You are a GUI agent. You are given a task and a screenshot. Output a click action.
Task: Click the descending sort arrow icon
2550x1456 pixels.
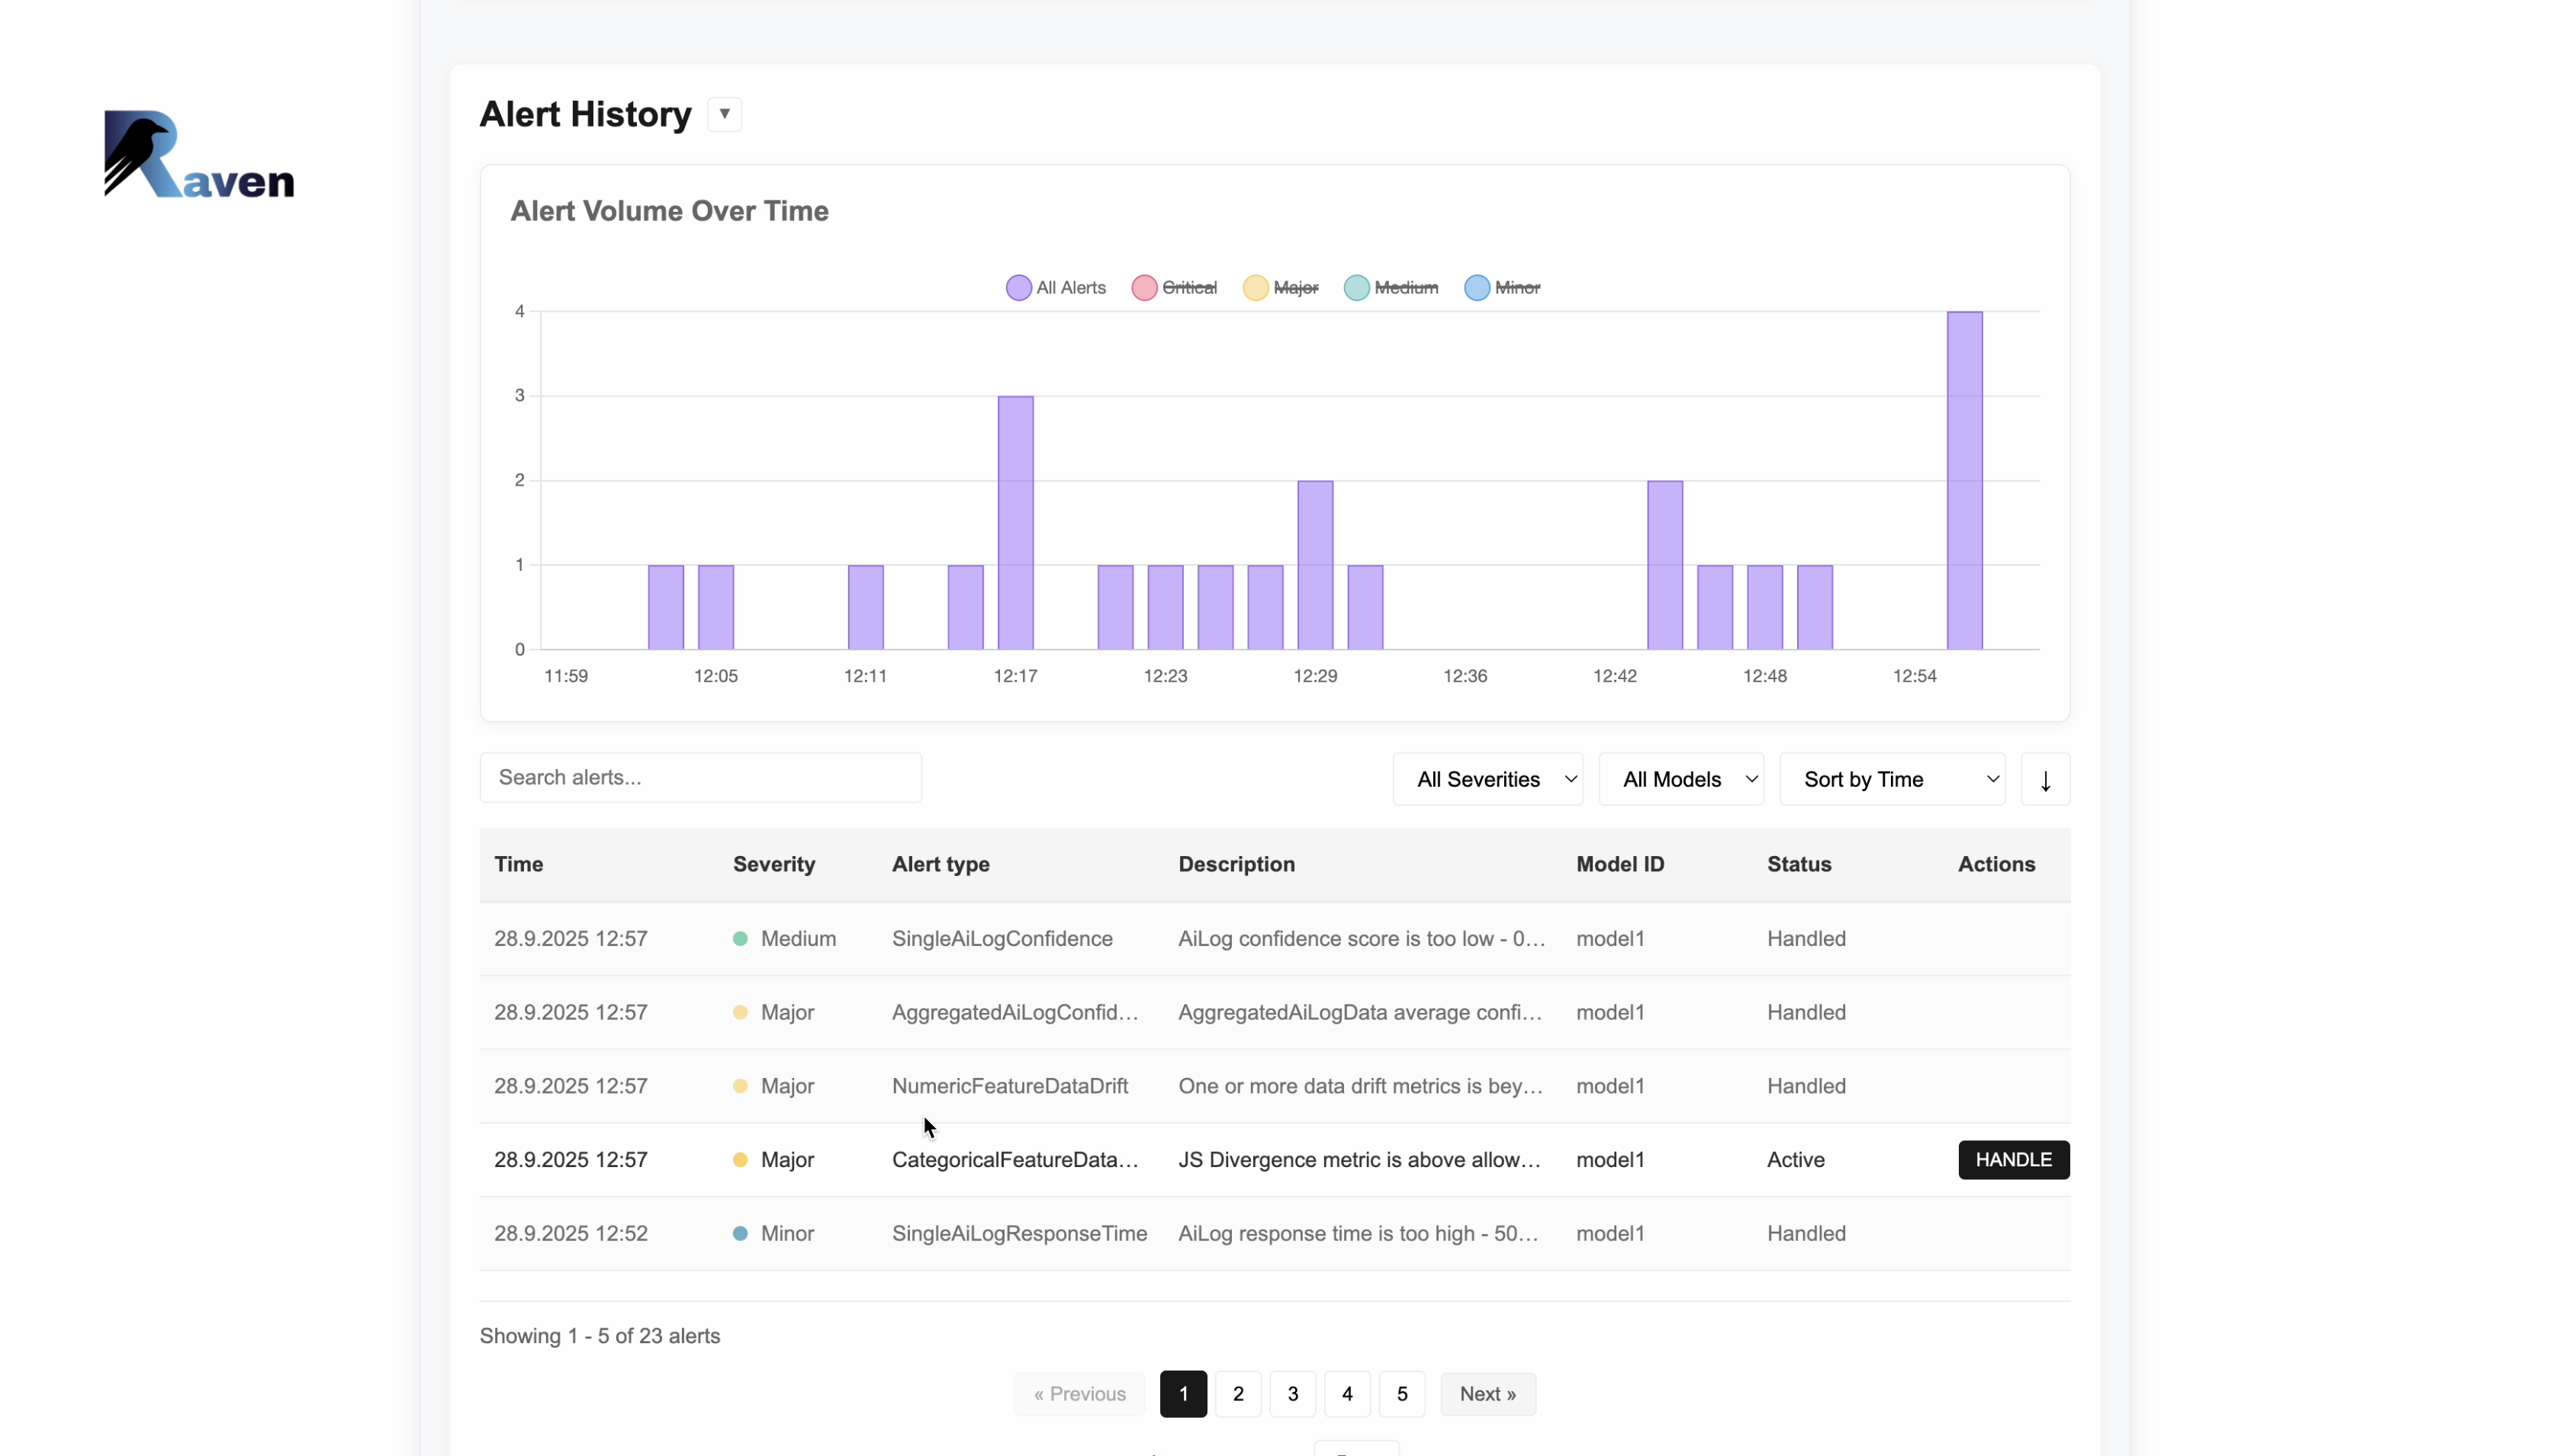pos(2045,778)
